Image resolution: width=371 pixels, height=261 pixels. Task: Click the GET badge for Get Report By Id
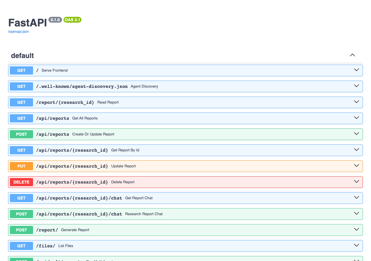tap(21, 150)
